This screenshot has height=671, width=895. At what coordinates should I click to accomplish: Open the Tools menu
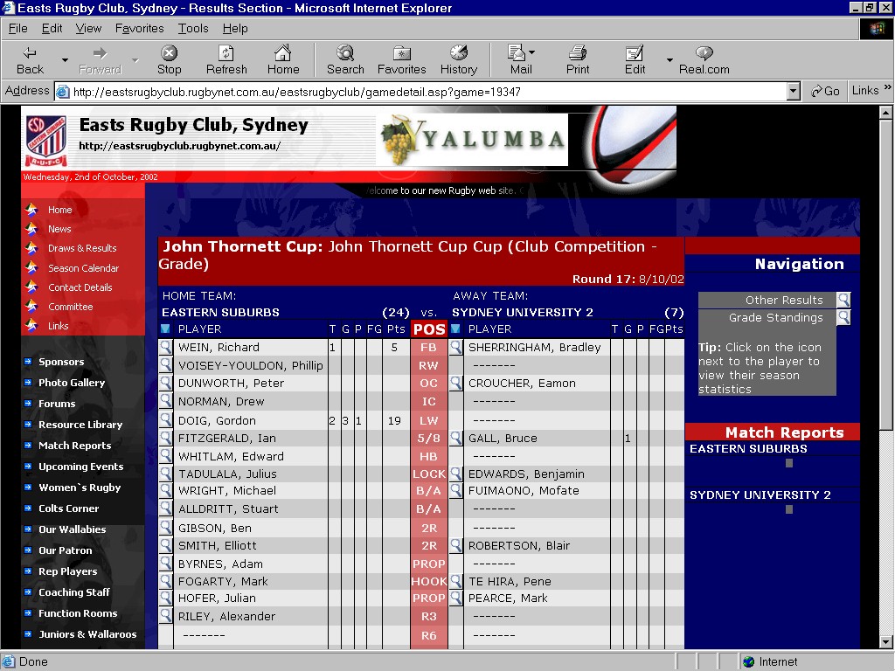click(193, 28)
